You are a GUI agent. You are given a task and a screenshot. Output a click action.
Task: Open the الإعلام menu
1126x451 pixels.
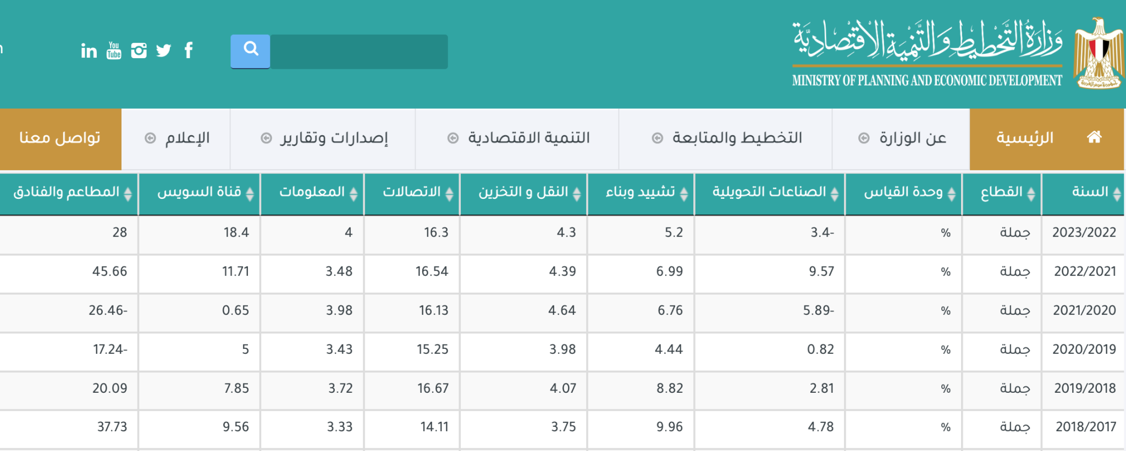click(176, 138)
